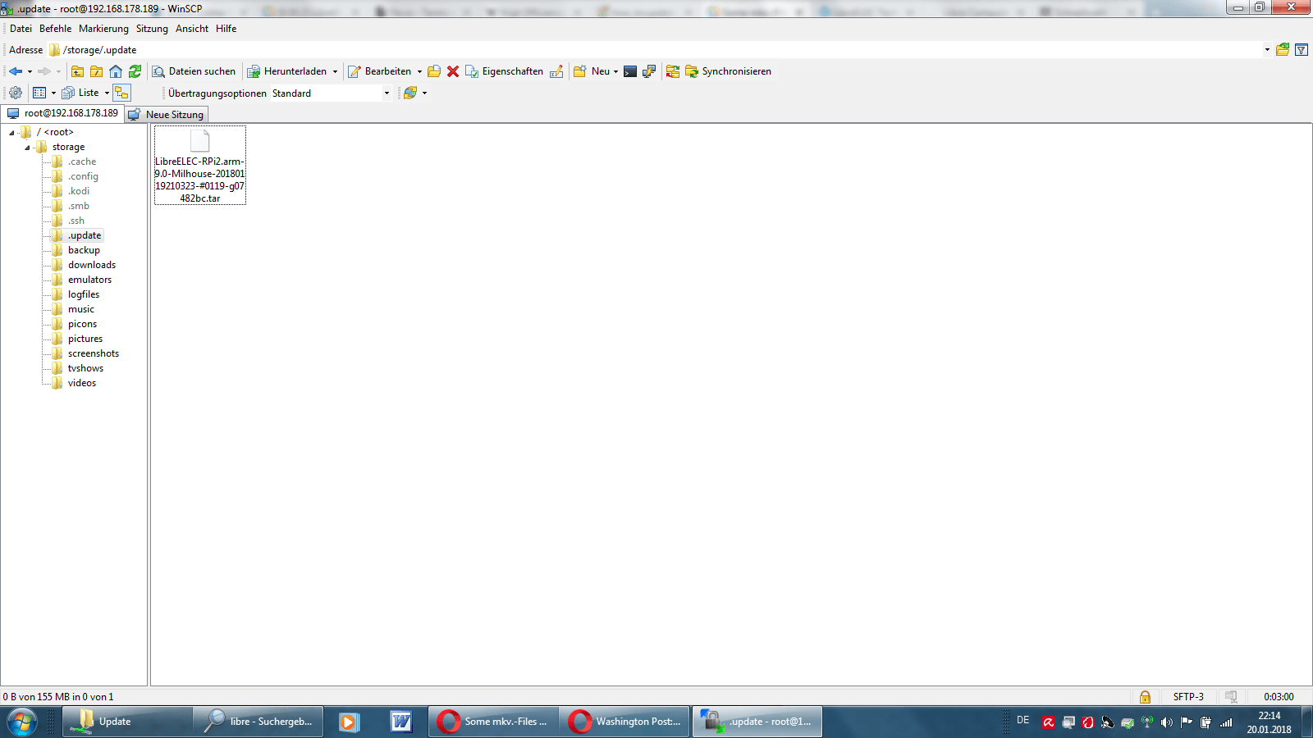
Task: Open the Hilfe menu
Action: [x=226, y=29]
